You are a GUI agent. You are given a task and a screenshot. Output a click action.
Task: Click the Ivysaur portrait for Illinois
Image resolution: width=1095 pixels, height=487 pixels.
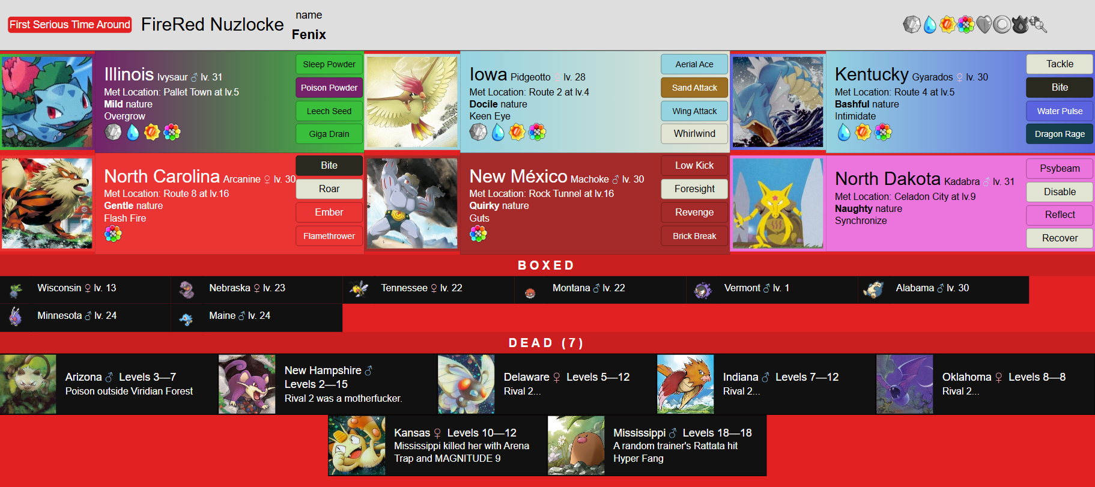click(47, 102)
